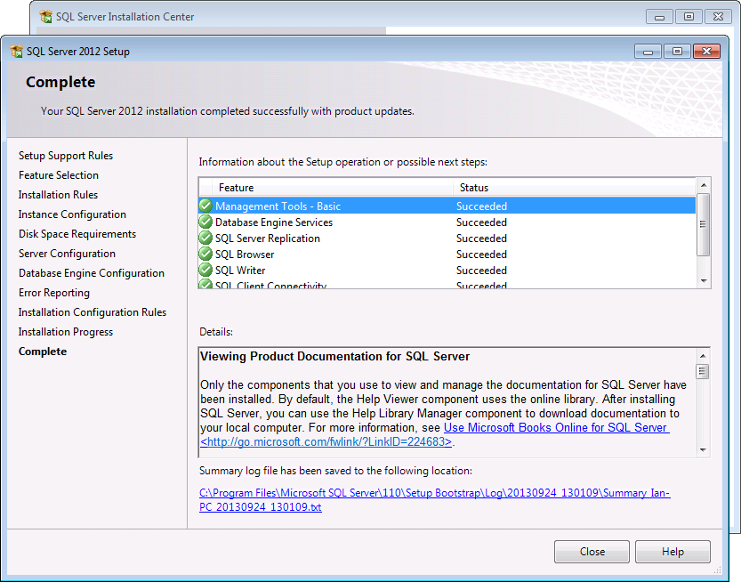Click the SQL Server Installation Center window icon

46,17
